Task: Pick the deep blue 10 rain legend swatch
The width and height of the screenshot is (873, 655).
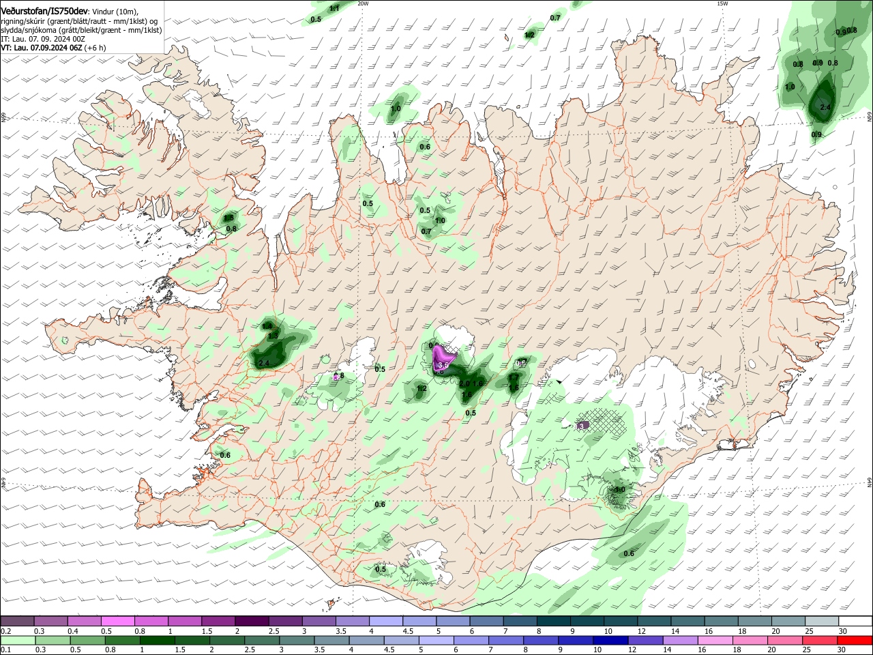Action: tap(610, 641)
